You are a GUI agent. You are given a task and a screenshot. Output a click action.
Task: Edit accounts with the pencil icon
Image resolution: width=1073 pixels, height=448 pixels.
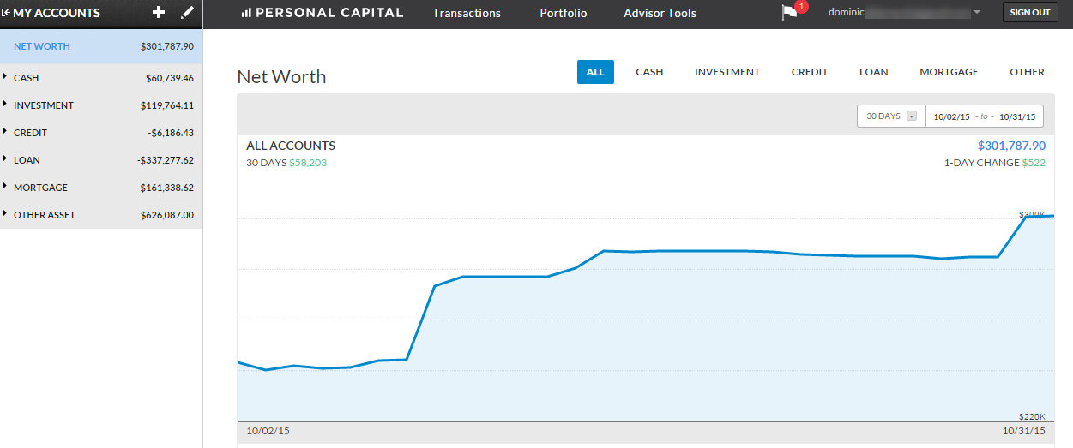tap(188, 13)
